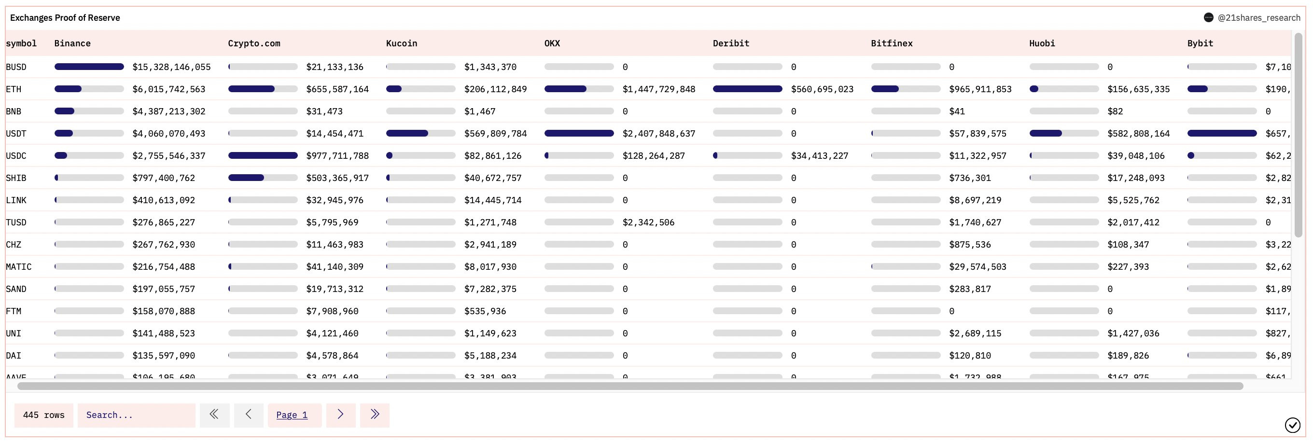Click the 445 rows counter

pyautogui.click(x=44, y=415)
